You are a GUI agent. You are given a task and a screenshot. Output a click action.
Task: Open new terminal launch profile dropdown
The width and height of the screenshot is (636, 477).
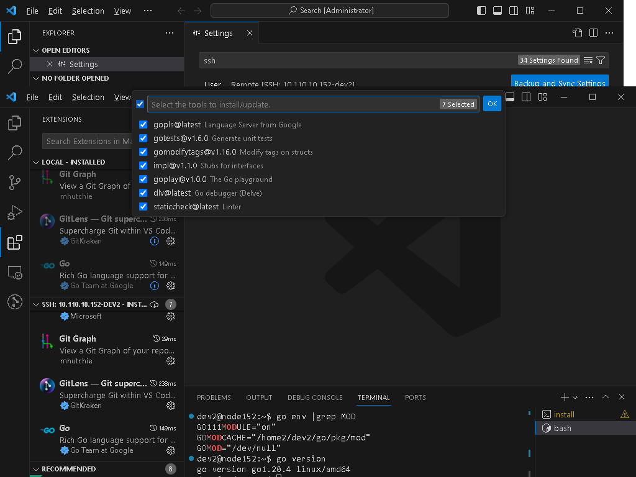575,397
